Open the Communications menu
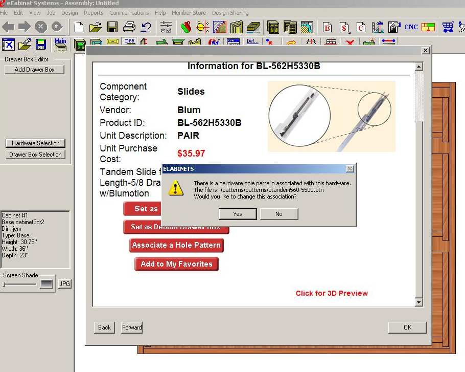This screenshot has width=465, height=372. click(x=129, y=13)
